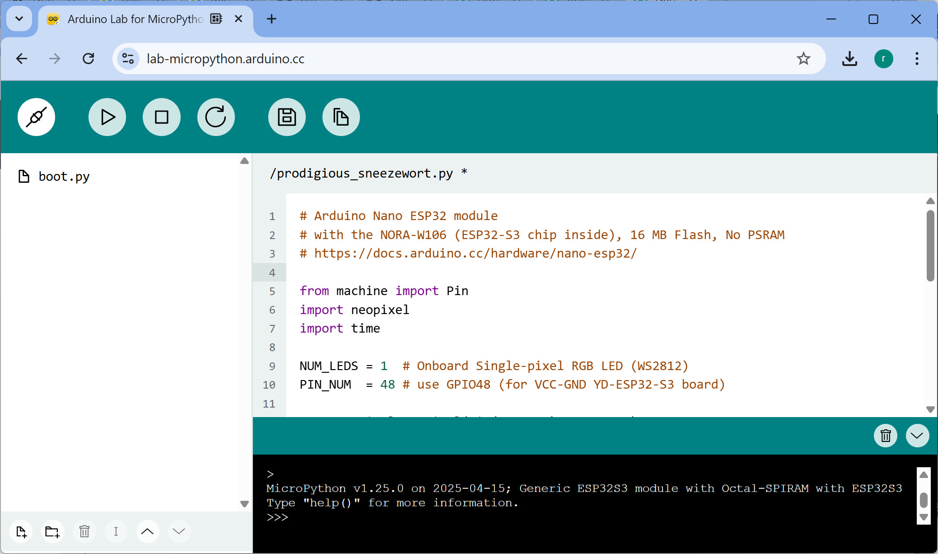Viewport: 938px width, 554px height.
Task: Open the browser downloads icon
Action: click(x=849, y=59)
